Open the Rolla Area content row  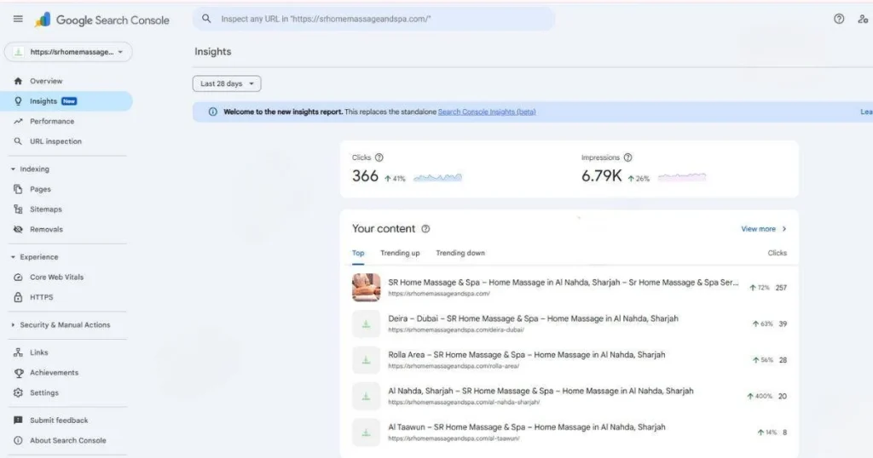click(x=569, y=359)
